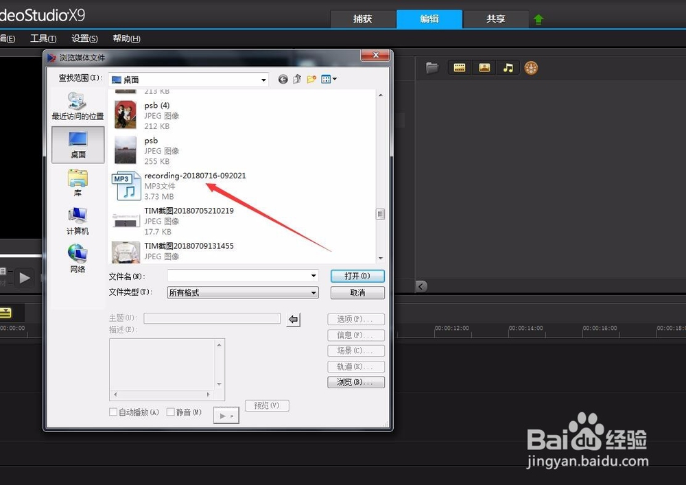Open the Tools (工具) menu

click(x=43, y=38)
